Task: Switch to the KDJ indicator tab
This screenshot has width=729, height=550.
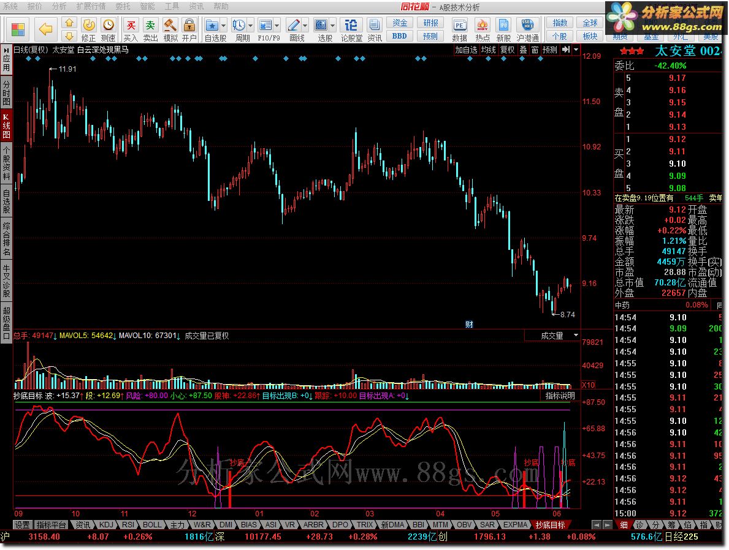Action: [x=106, y=525]
